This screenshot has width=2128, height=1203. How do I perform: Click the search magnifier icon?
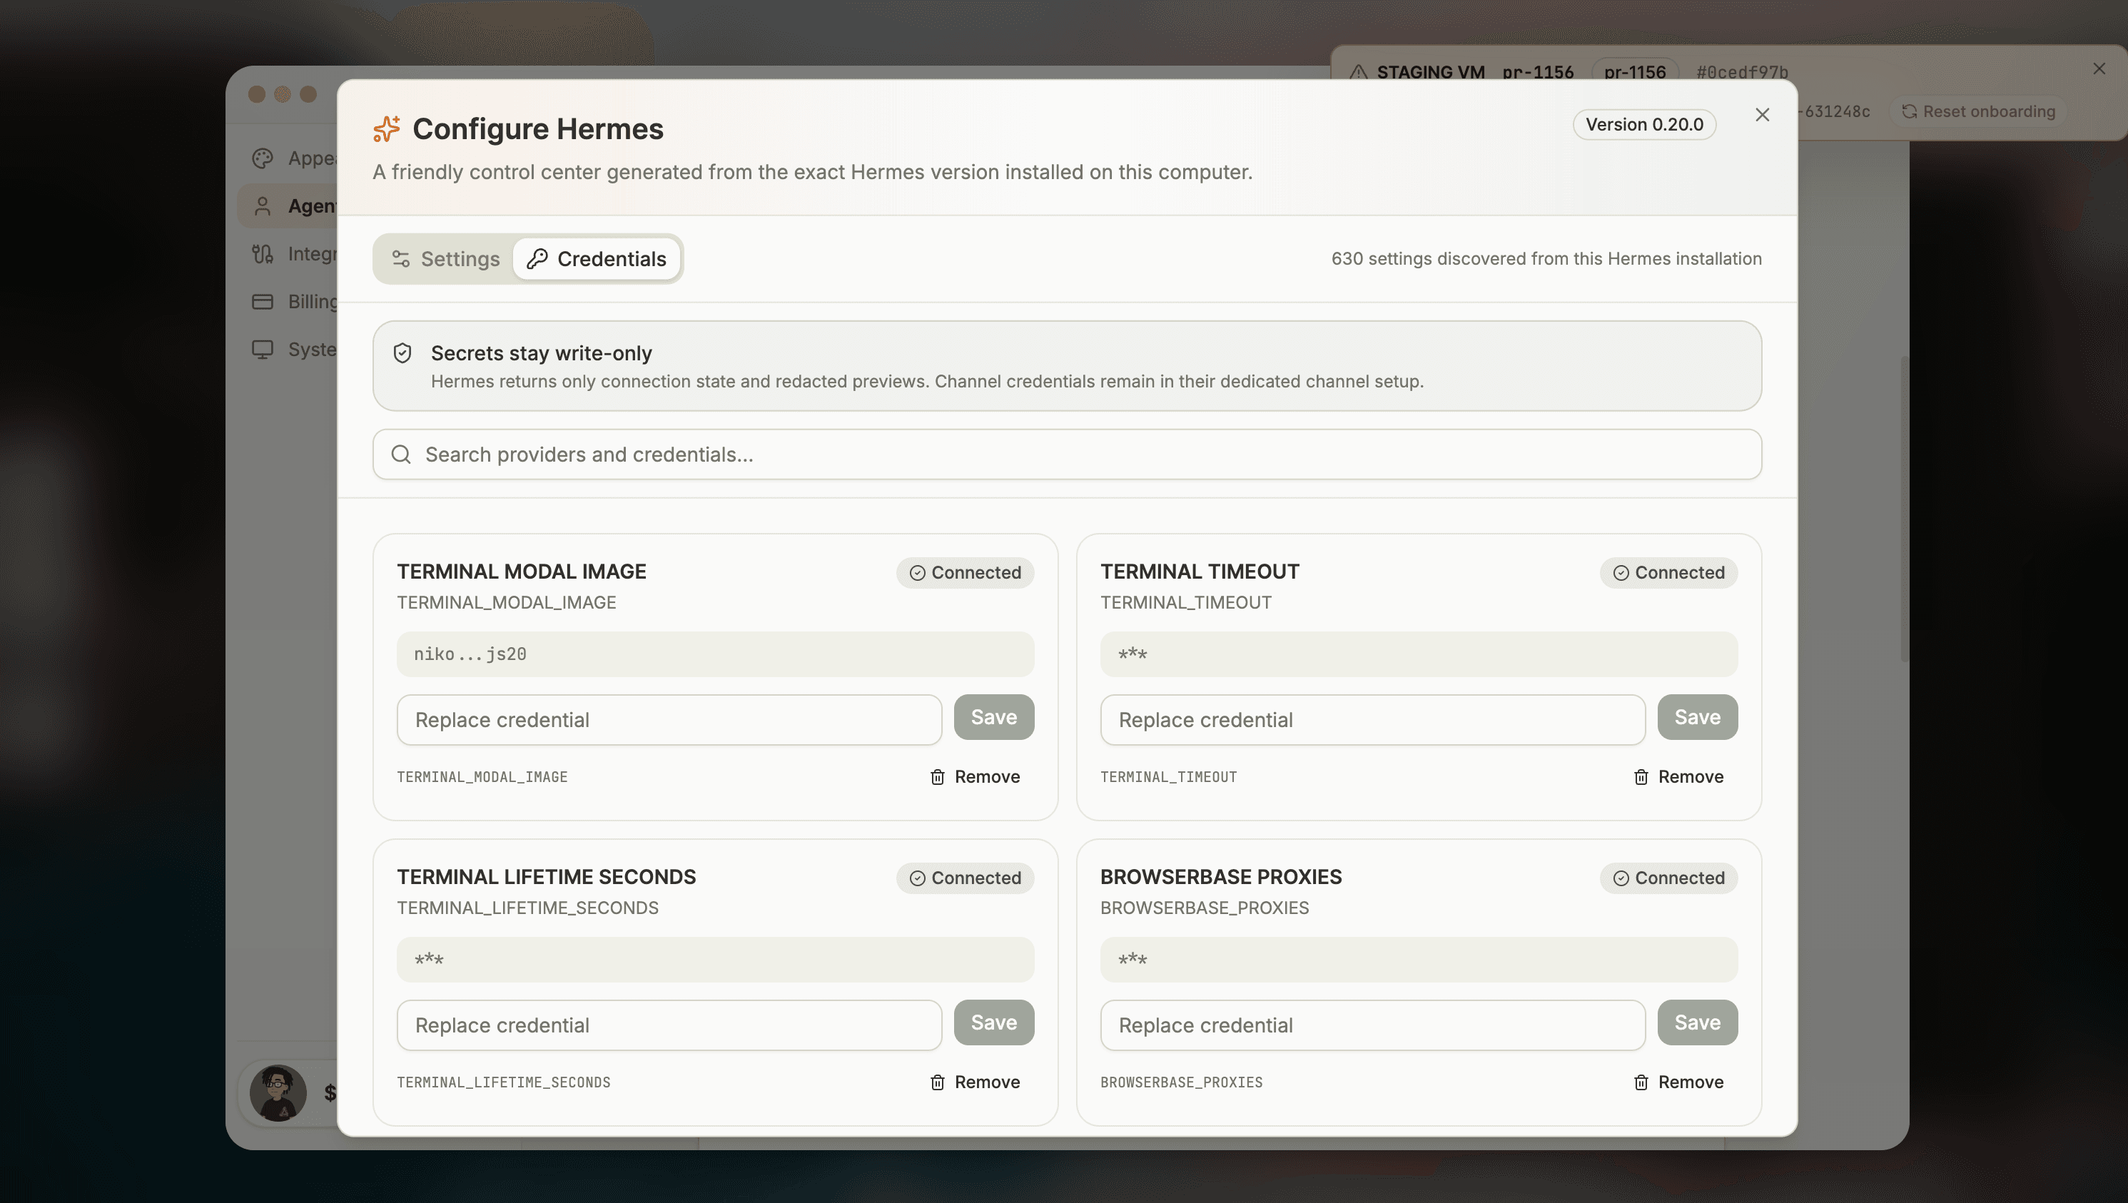(400, 455)
